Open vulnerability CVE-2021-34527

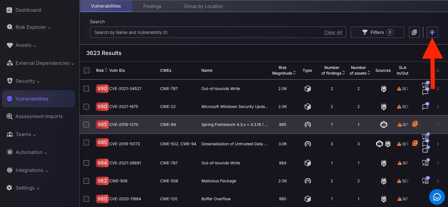pos(125,89)
